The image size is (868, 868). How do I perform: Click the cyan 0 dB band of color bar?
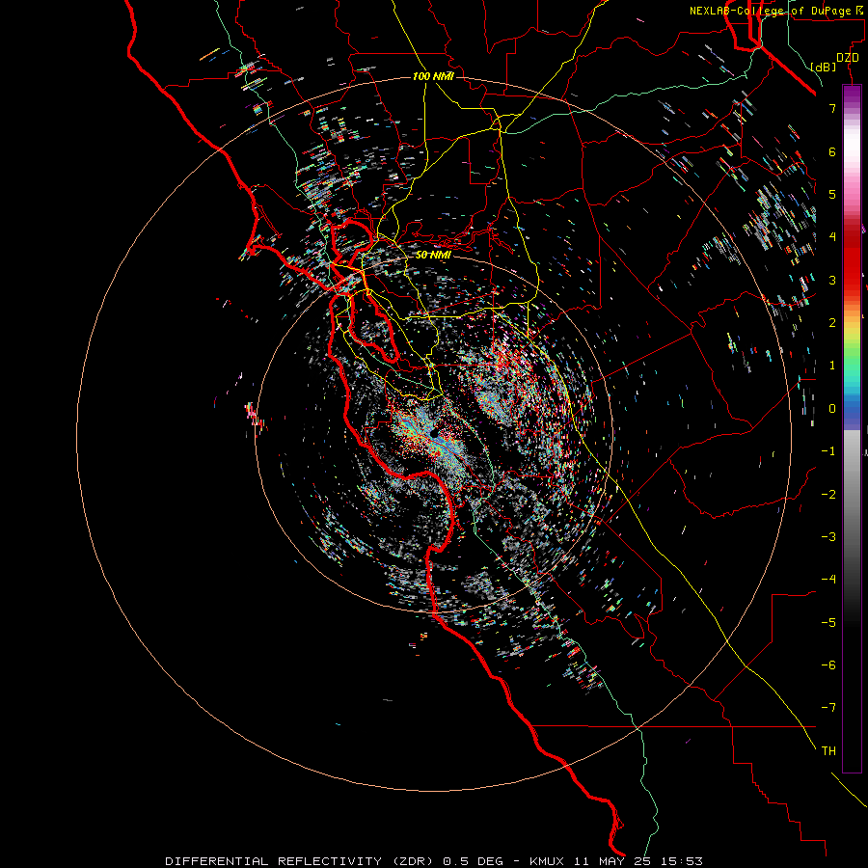click(852, 407)
